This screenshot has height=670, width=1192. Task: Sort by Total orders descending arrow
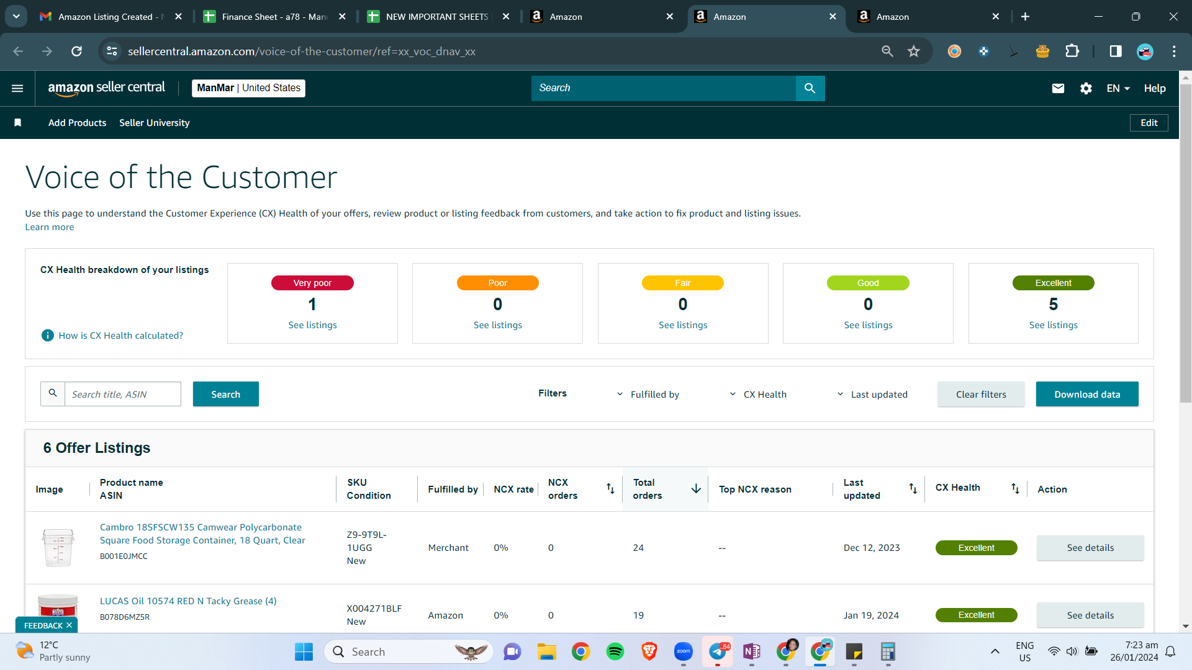[696, 489]
